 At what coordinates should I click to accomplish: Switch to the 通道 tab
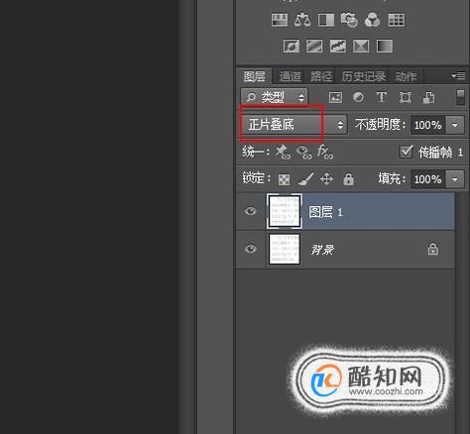coord(290,76)
